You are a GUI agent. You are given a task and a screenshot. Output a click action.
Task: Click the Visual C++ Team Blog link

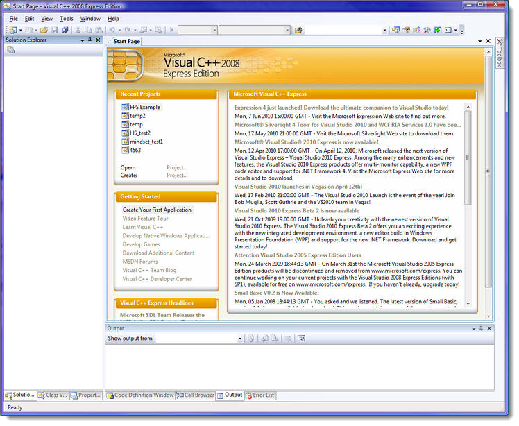coord(149,270)
